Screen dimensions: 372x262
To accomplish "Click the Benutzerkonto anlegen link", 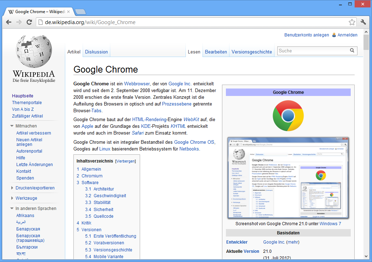I will 306,35.
